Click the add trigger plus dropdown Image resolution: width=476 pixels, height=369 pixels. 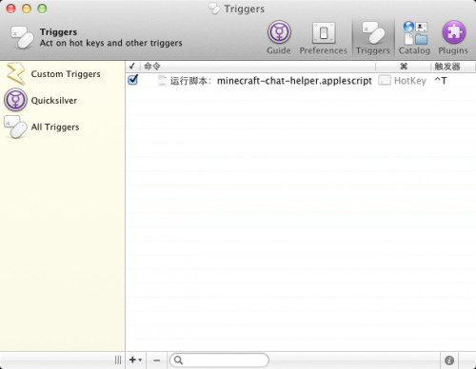point(135,359)
